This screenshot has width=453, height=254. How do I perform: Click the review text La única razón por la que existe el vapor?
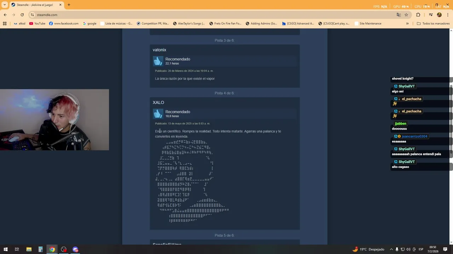pyautogui.click(x=185, y=79)
